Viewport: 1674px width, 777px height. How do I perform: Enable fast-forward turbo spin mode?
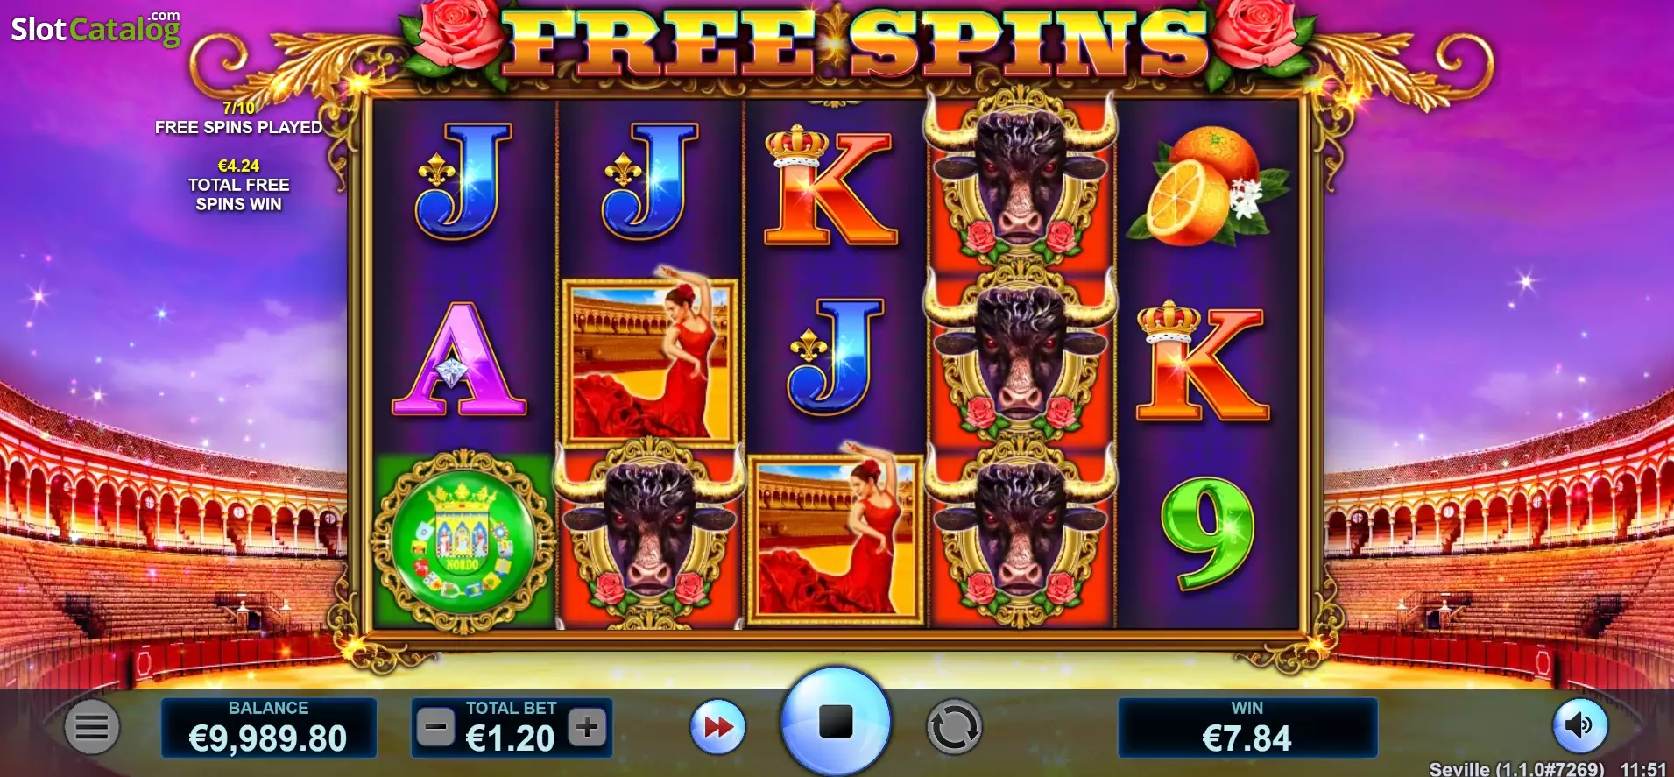717,727
